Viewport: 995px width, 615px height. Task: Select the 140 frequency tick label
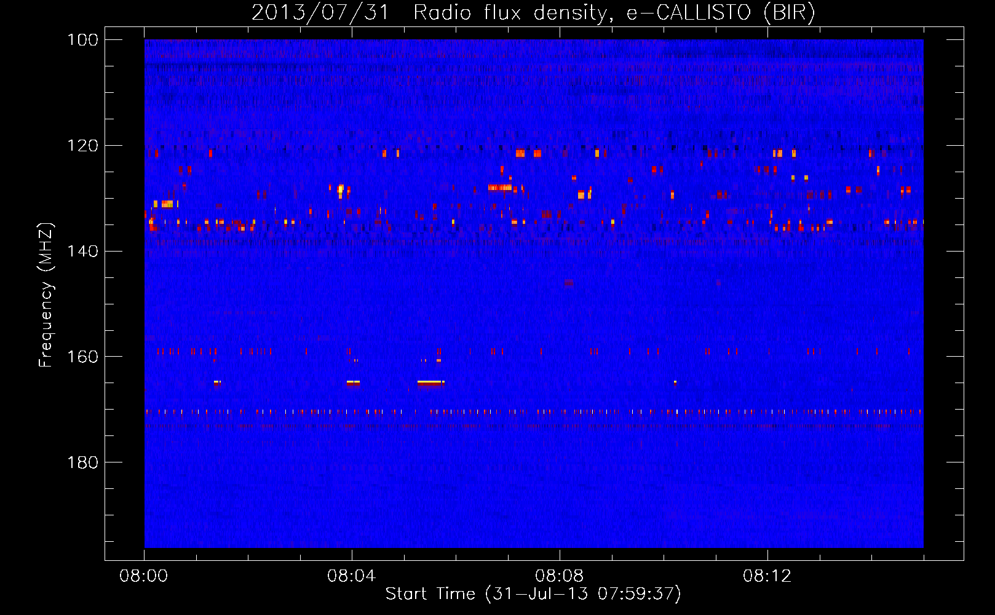(83, 251)
